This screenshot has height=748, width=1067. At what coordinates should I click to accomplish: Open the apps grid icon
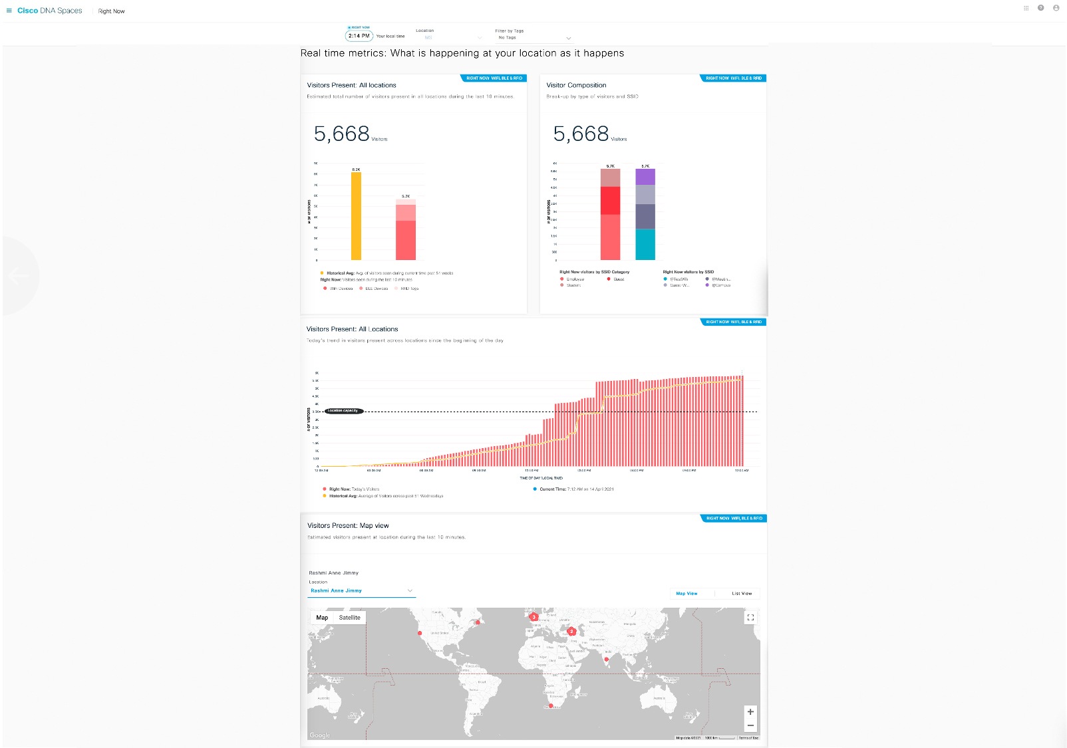[1026, 8]
